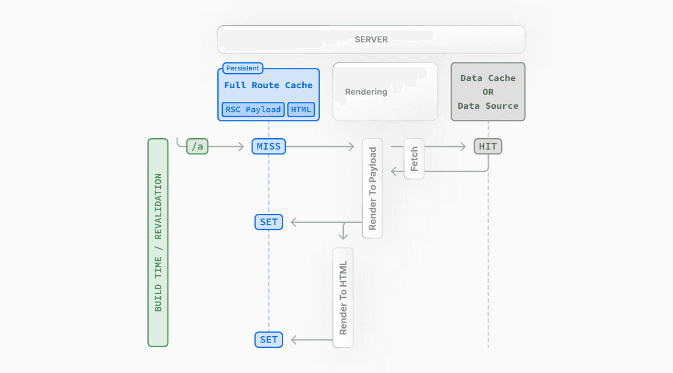Select the /a route node
This screenshot has height=373, width=673.
197,146
